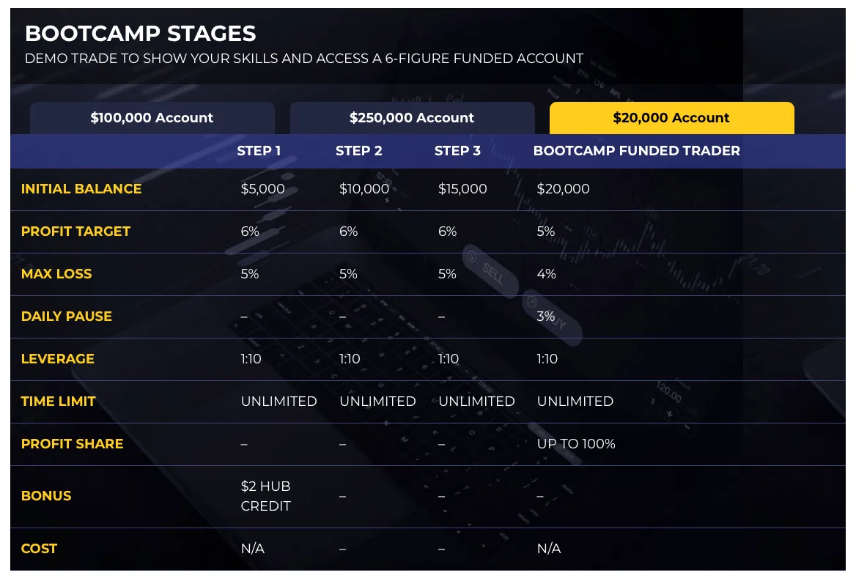The width and height of the screenshot is (856, 581).
Task: Click the DAILY PAUSE row label
Action: (x=67, y=317)
